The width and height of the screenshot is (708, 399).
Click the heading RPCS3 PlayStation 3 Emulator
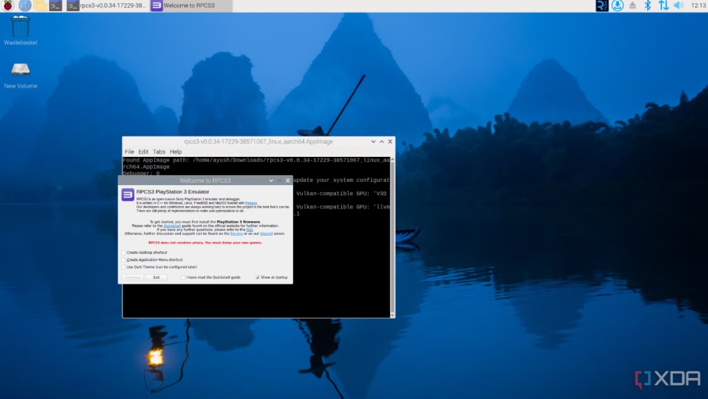pos(173,192)
